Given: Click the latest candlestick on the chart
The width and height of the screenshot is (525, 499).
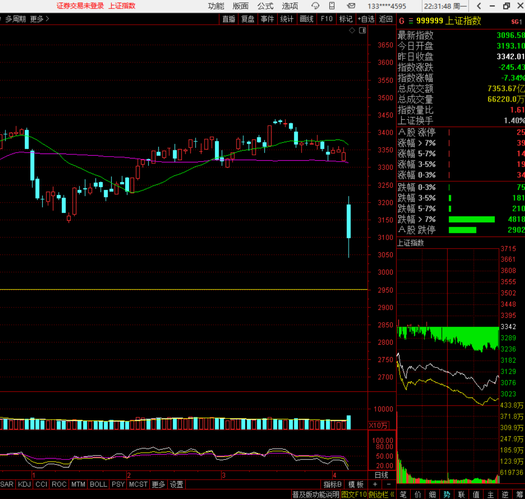Looking at the screenshot, I should tap(349, 221).
